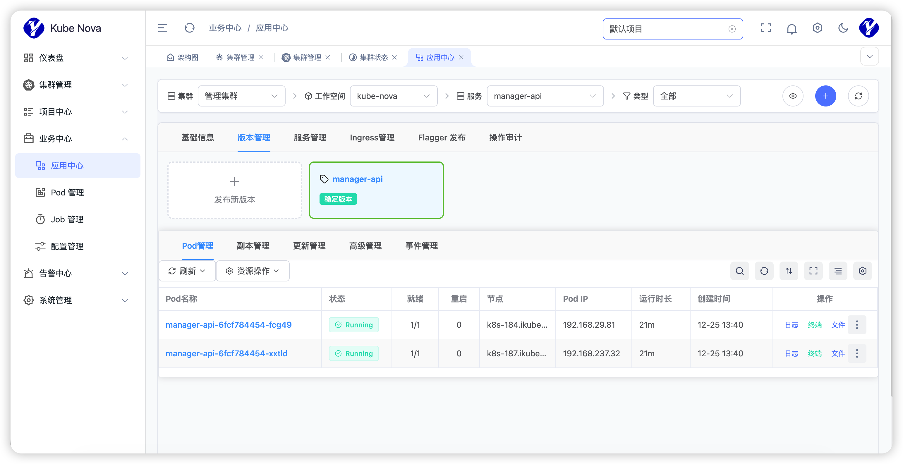
Task: Click the notification bell icon
Action: [792, 28]
